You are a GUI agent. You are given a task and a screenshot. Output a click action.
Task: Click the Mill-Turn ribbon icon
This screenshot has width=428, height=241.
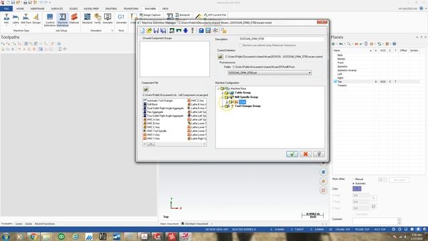tap(26, 19)
